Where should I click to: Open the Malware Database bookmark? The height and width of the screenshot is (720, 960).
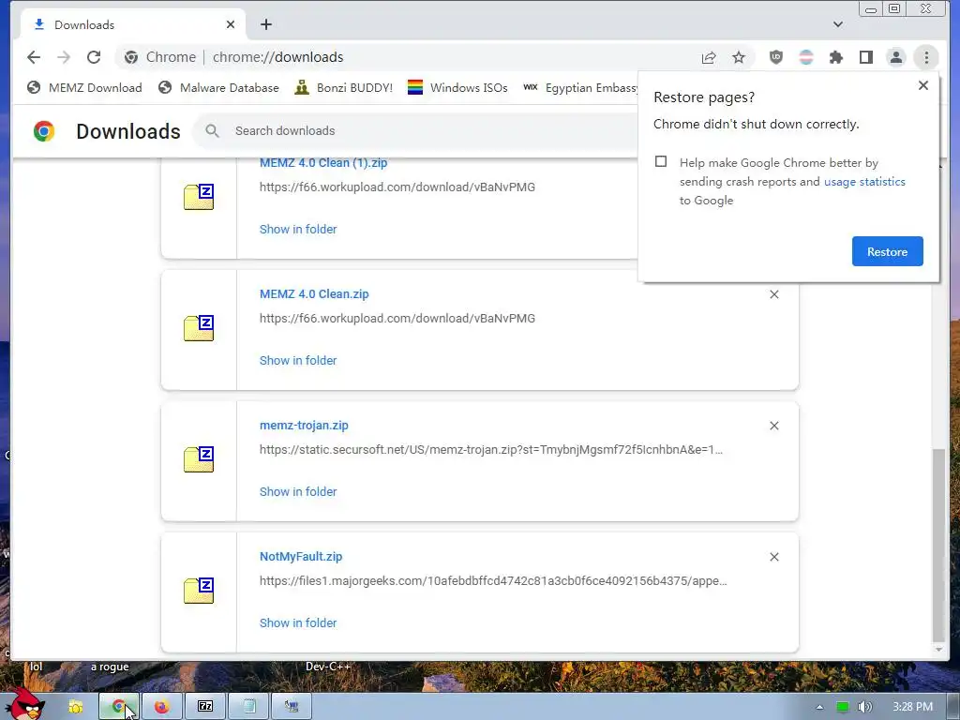(217, 87)
